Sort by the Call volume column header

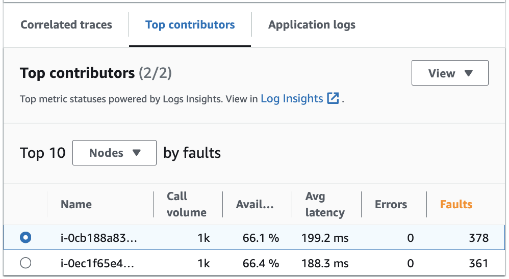tap(186, 205)
